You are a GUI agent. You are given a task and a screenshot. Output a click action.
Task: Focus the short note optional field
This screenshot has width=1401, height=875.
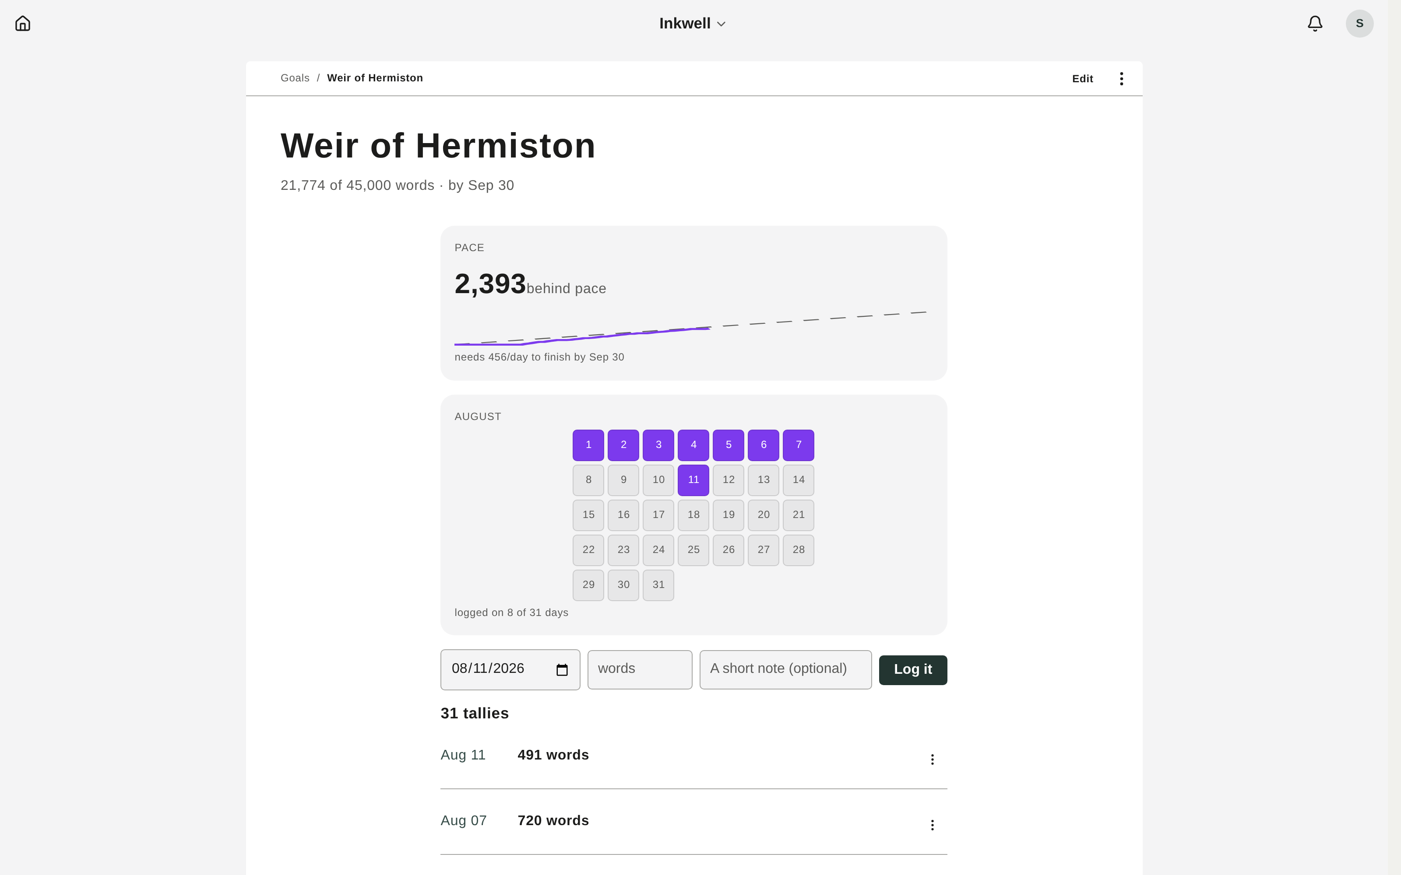(x=785, y=669)
